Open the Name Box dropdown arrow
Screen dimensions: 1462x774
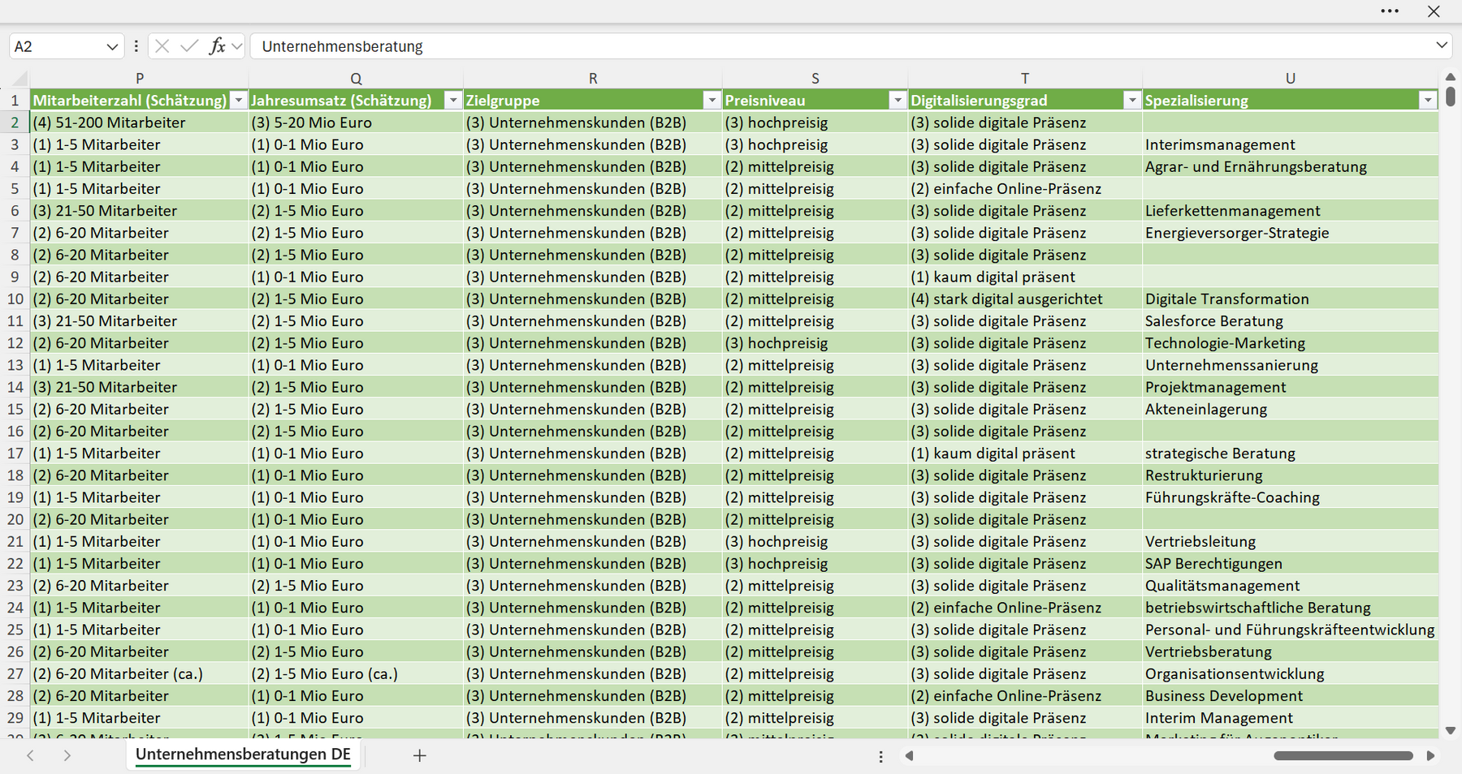pos(112,47)
